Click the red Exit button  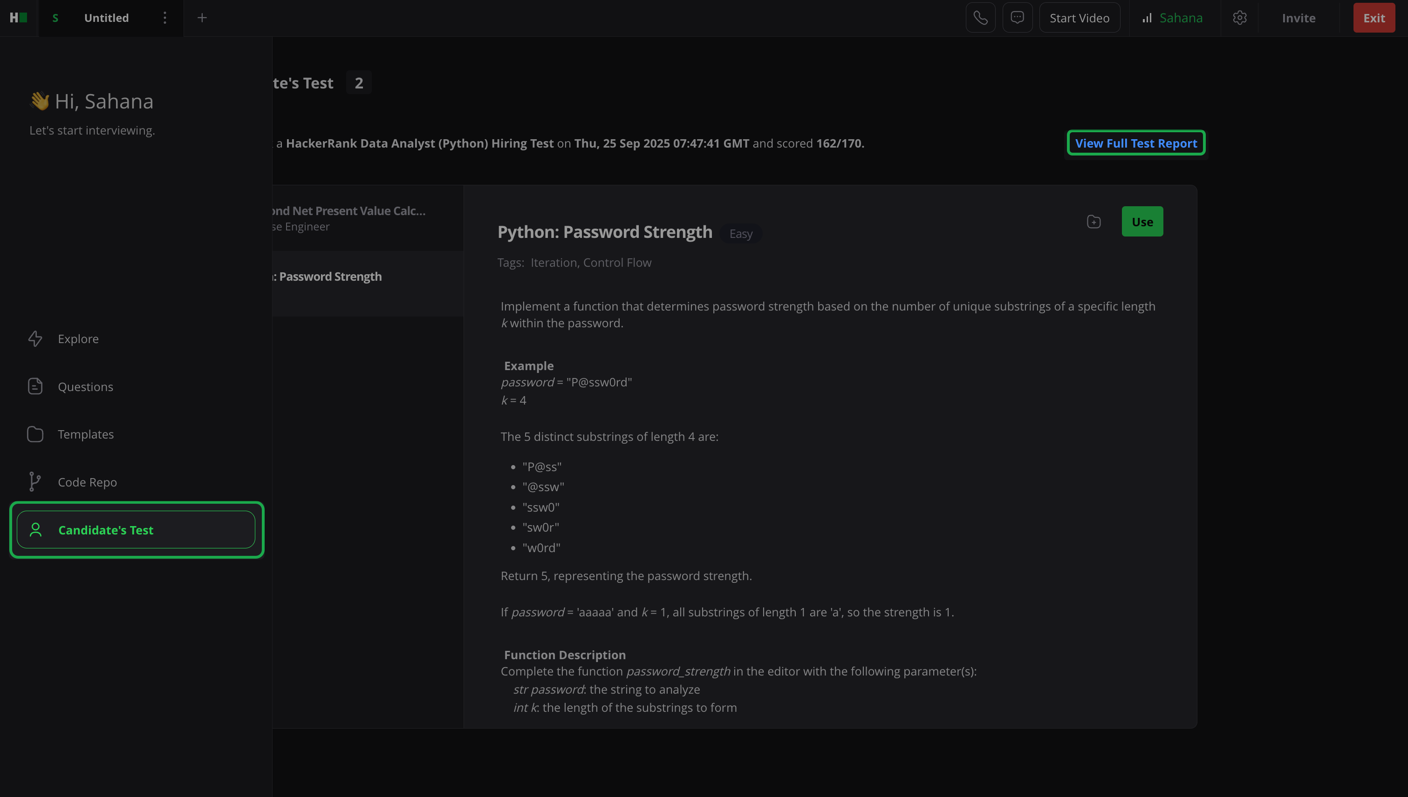click(1374, 18)
